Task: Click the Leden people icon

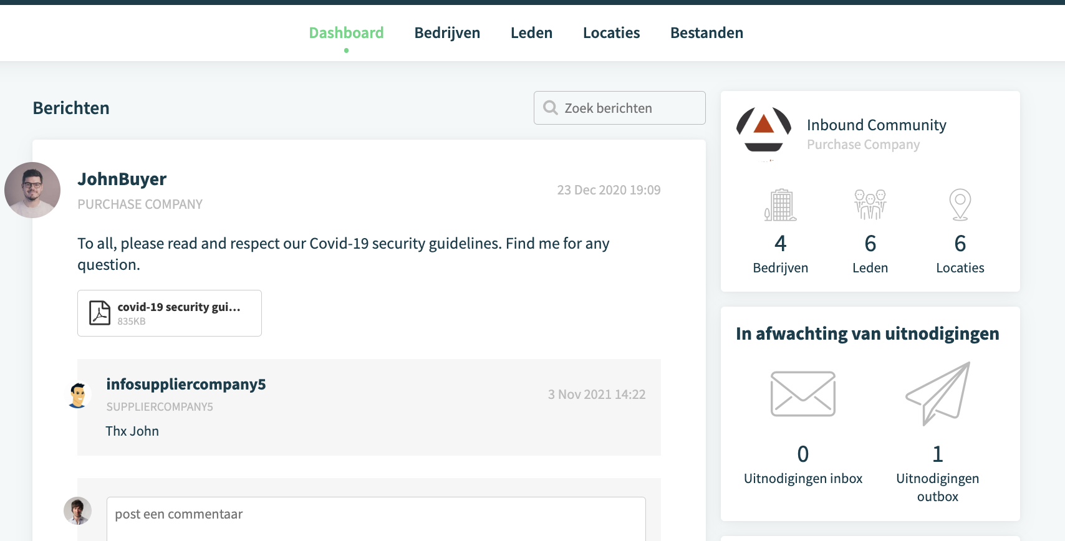Action: 870,205
